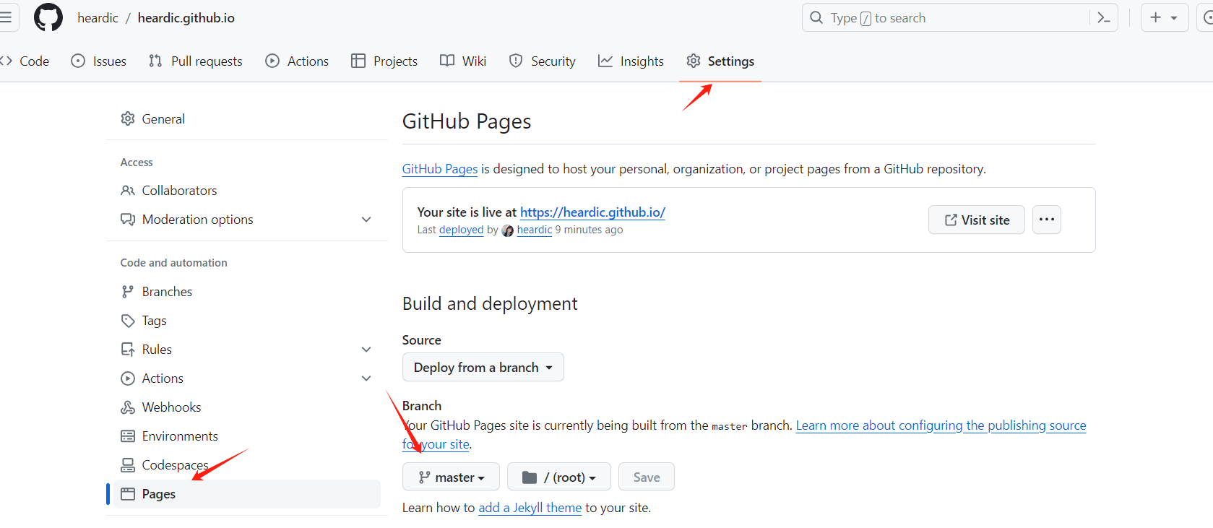This screenshot has width=1213, height=528.
Task: Click the Webhooks icon
Action: tap(128, 407)
